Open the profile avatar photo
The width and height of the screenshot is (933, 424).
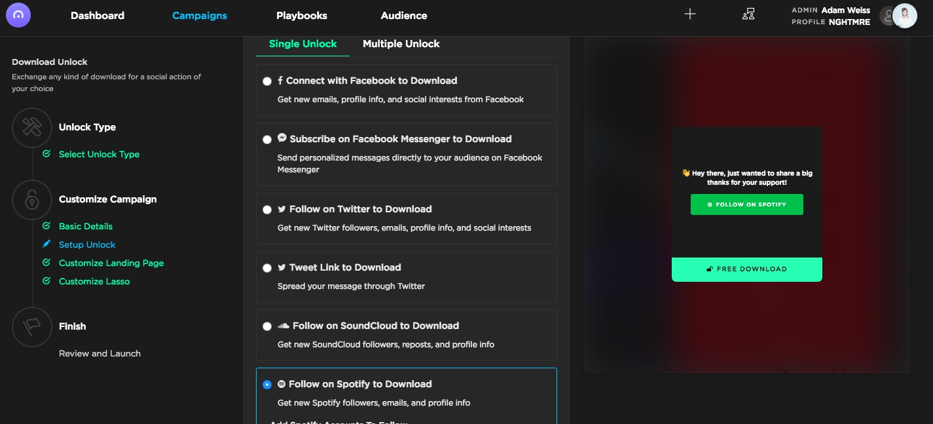905,16
